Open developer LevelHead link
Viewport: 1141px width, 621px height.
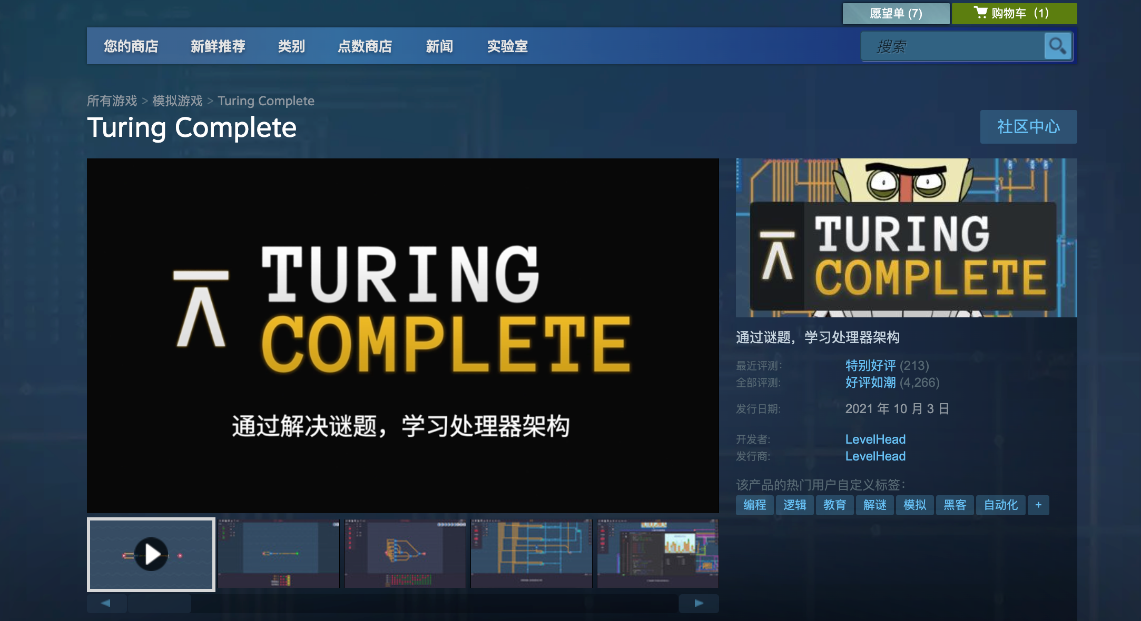point(876,439)
